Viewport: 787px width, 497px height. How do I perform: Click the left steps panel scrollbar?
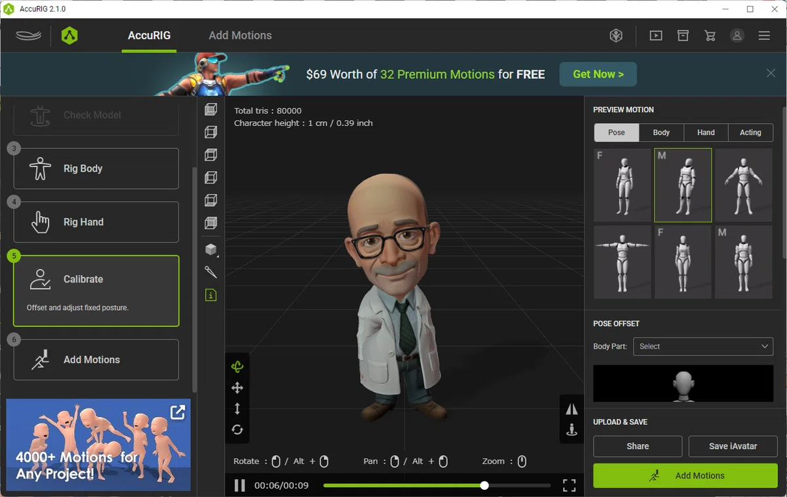tap(194, 279)
